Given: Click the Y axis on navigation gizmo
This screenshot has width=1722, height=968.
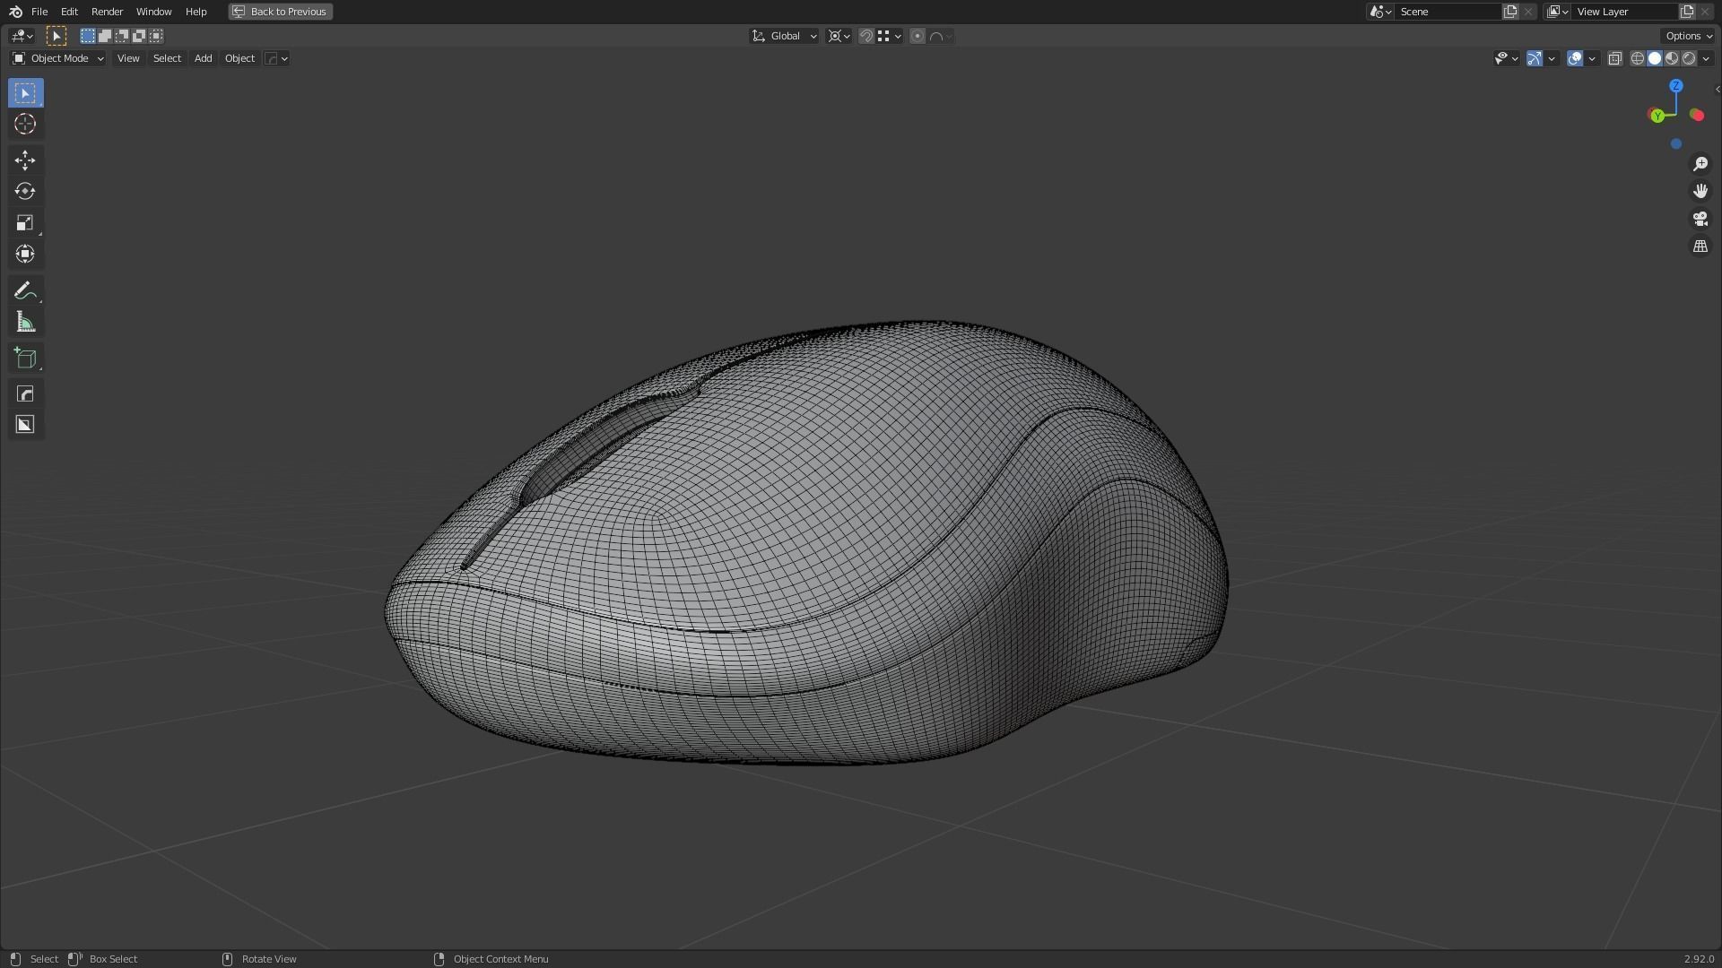Looking at the screenshot, I should coord(1657,116).
